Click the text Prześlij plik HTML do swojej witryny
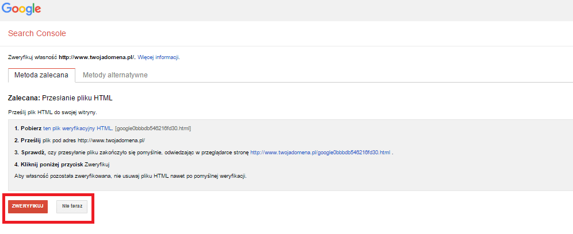 [52, 112]
